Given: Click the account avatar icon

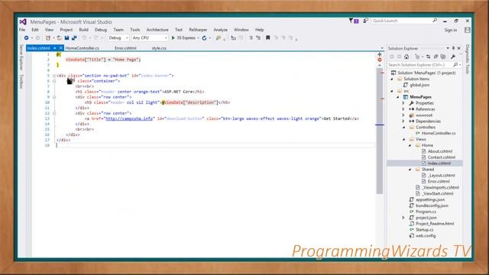Looking at the screenshot, I should pyautogui.click(x=467, y=30).
